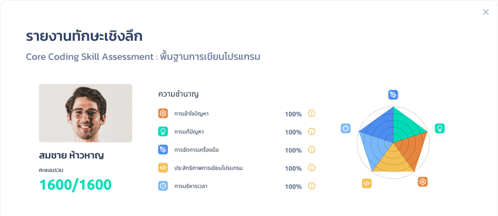Image resolution: width=498 pixels, height=216 pixels.
Task: Click the blue pen icon beside การจัดการเครื่องมือ
Action: (x=163, y=150)
